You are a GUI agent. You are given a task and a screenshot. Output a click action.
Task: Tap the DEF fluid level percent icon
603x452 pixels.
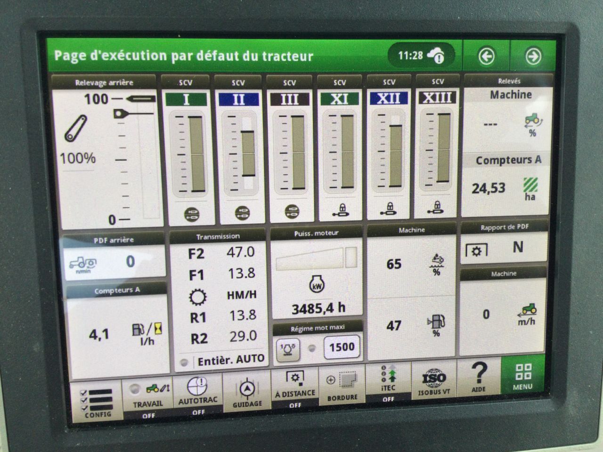coord(437,265)
